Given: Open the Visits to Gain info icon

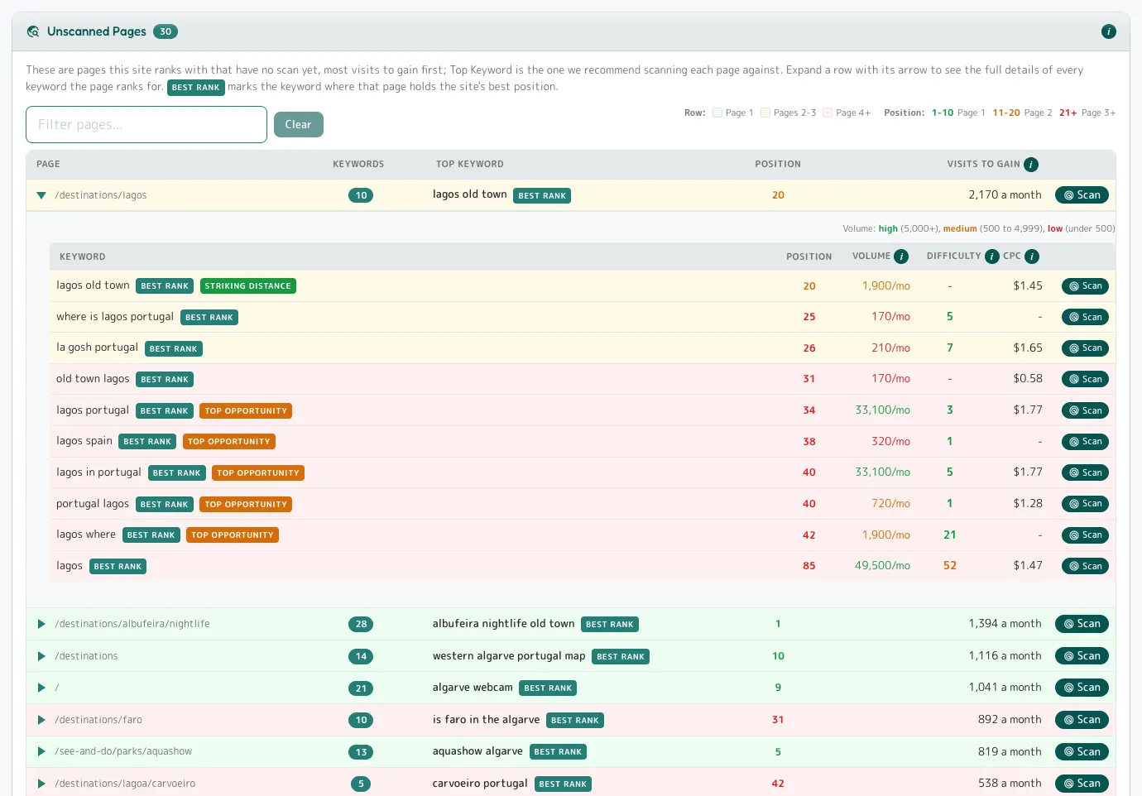Looking at the screenshot, I should click(x=1031, y=165).
